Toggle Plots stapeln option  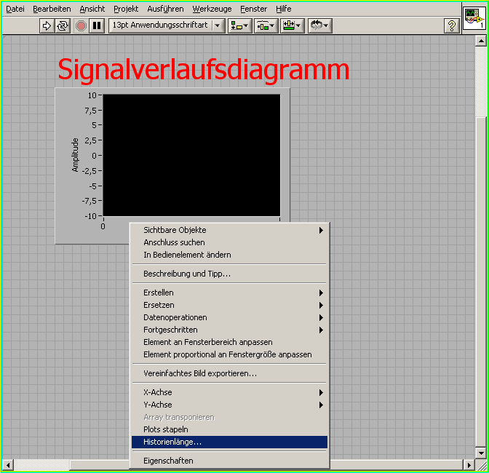(229, 429)
